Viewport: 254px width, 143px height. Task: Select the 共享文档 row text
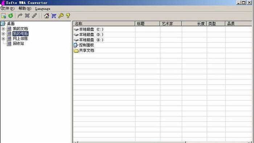click(86, 50)
